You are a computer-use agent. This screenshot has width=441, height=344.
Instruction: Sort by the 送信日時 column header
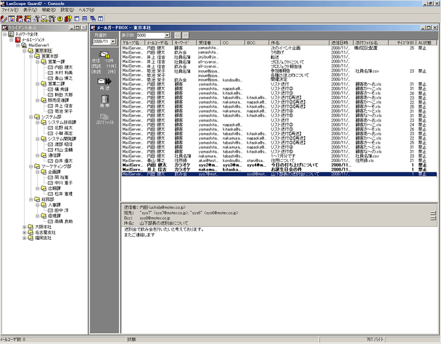click(341, 43)
